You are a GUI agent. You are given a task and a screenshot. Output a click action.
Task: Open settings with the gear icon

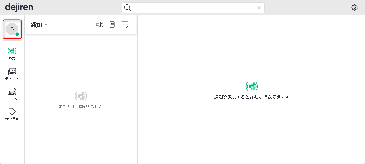point(355,8)
